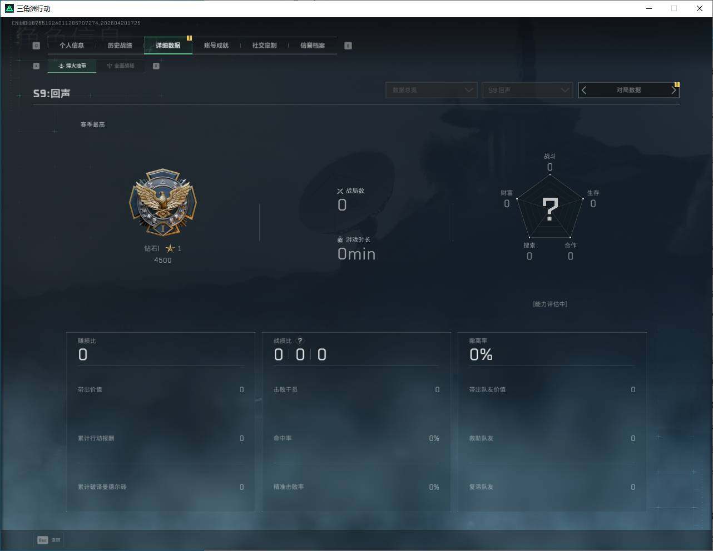Click the 0min playtime value
Screen dimensions: 713x551
point(356,254)
